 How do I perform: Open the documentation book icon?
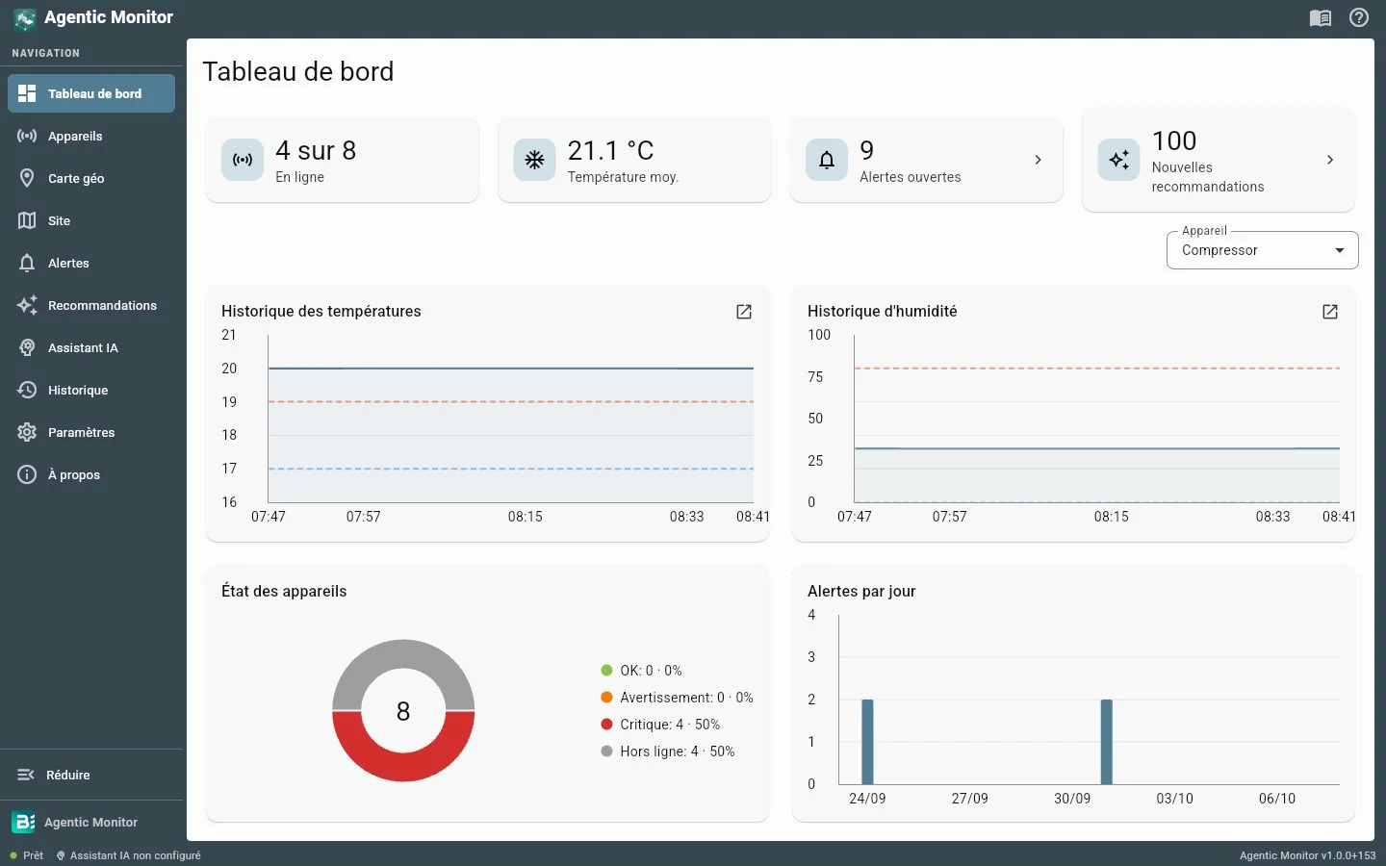pyautogui.click(x=1321, y=17)
